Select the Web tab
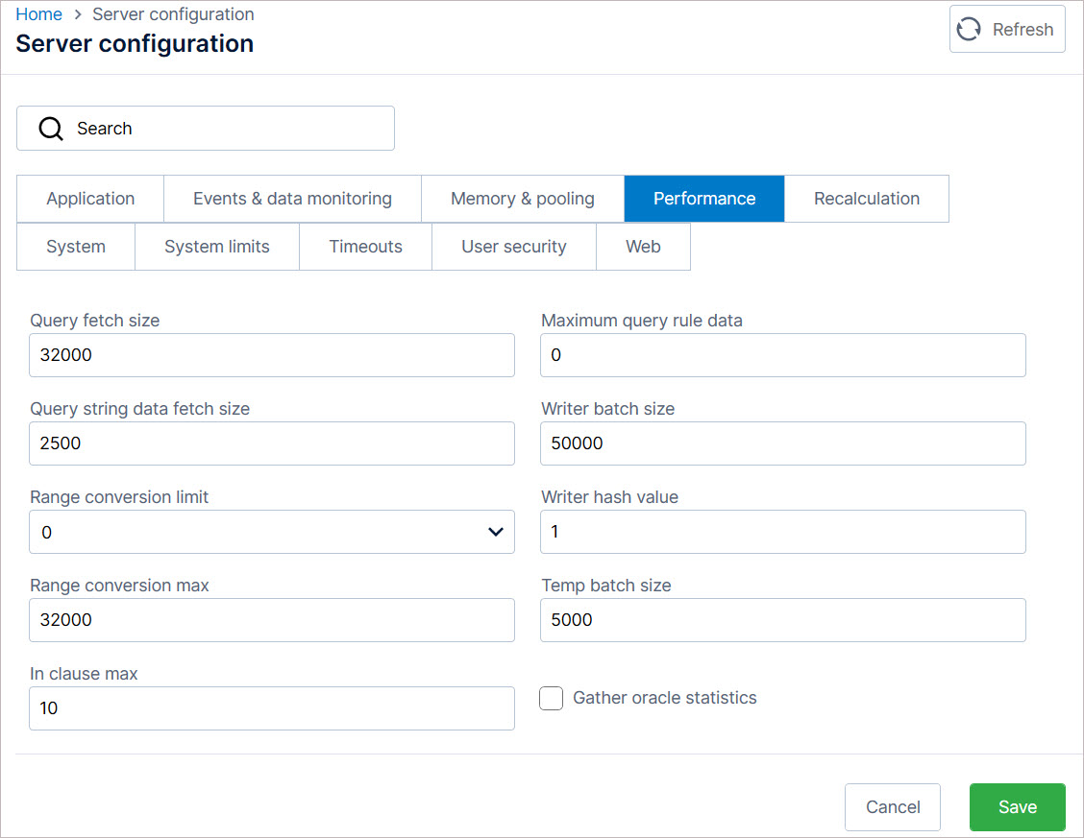 point(643,247)
